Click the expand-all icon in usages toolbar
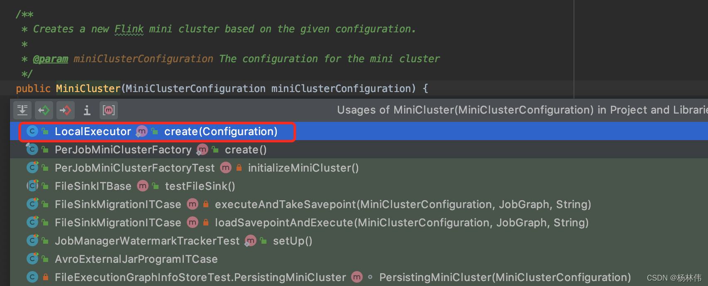This screenshot has width=708, height=286. [22, 110]
